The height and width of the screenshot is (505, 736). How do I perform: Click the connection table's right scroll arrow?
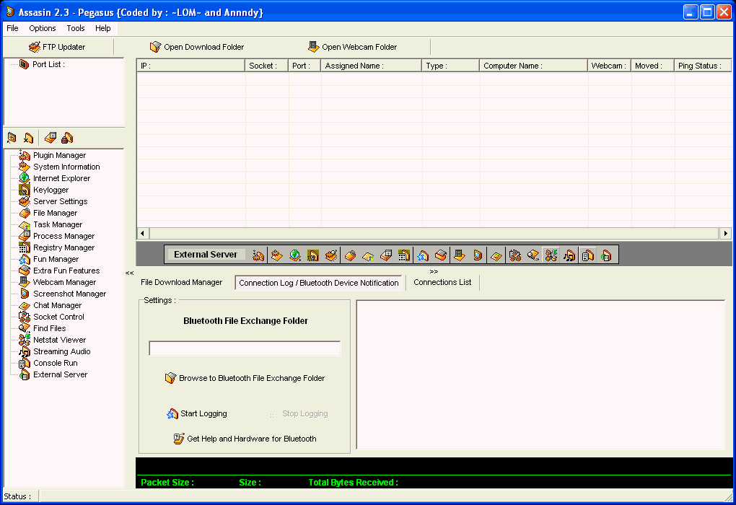(725, 233)
